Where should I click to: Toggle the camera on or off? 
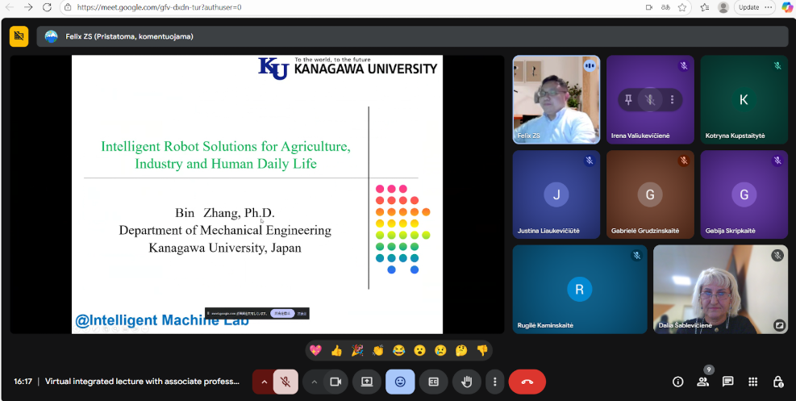[335, 382]
